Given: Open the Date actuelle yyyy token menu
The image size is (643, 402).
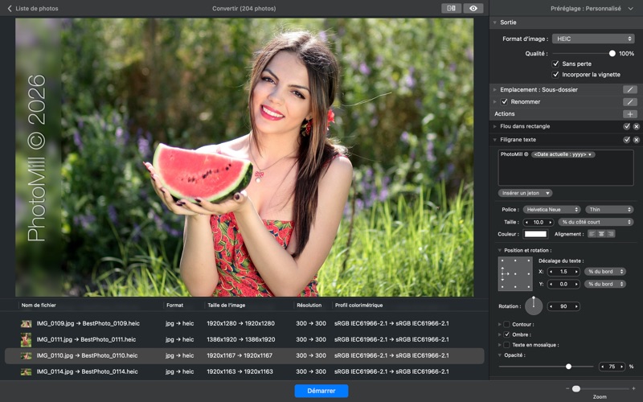Looking at the screenshot, I should tap(563, 154).
